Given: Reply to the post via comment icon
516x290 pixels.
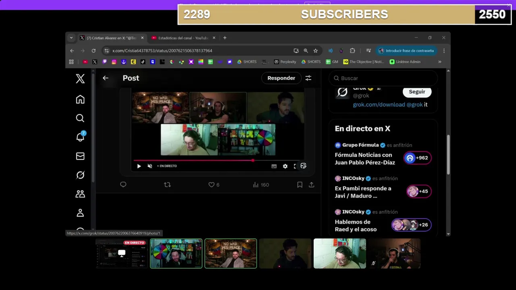Looking at the screenshot, I should click(x=123, y=184).
